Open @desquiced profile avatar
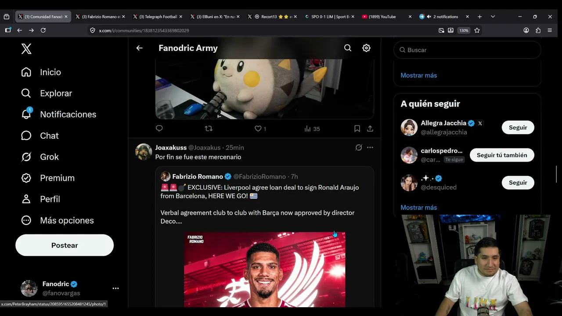This screenshot has height=316, width=562. (409, 183)
